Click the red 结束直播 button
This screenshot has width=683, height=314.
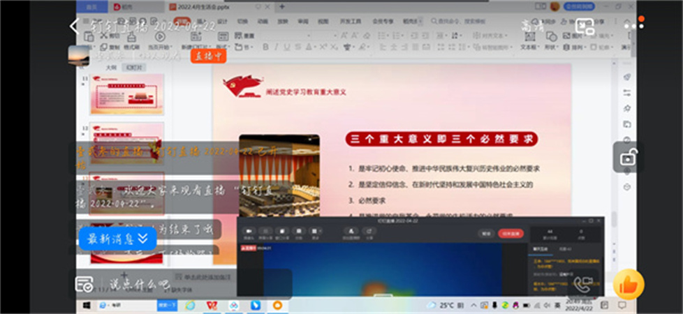(511, 234)
